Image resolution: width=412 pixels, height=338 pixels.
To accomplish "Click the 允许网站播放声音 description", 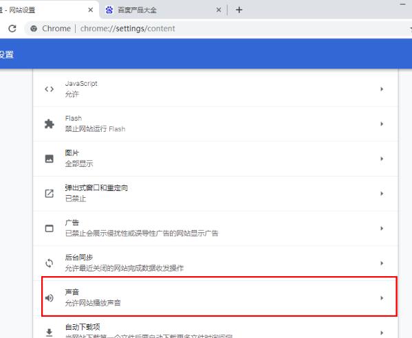I will (x=93, y=303).
